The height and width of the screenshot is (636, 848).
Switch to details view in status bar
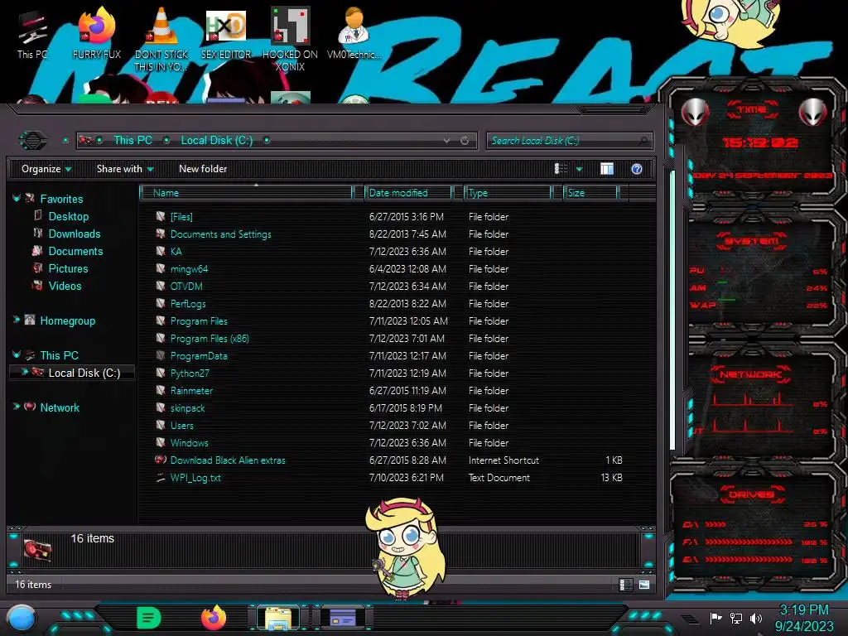626,585
